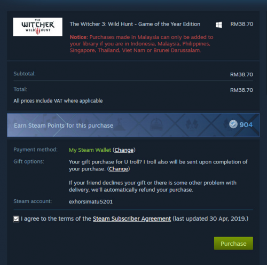The width and height of the screenshot is (267, 265).
Task: Click the Windows platform icon
Action: tap(218, 25)
